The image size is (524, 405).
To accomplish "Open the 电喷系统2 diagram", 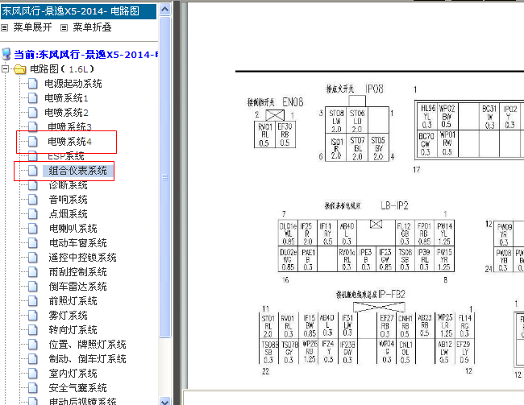I will pyautogui.click(x=66, y=113).
